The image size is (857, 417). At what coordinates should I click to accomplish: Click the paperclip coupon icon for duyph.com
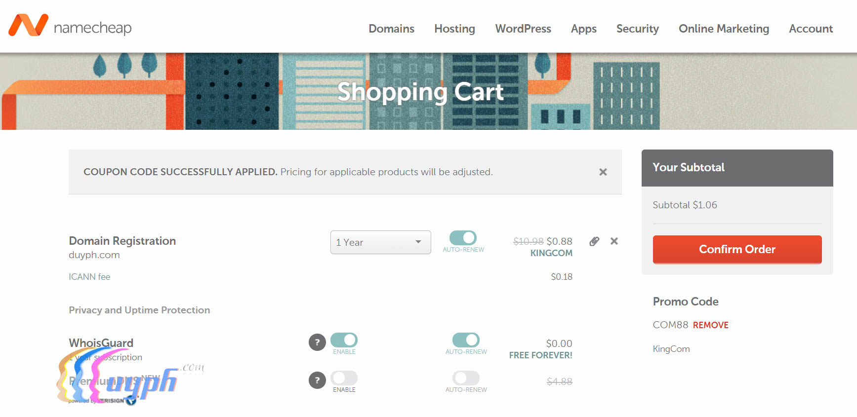pos(594,241)
